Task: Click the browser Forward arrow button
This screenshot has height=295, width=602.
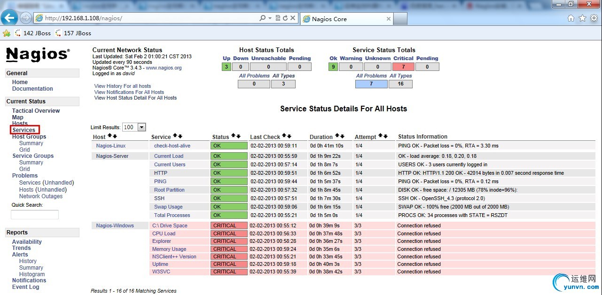Action: pos(26,18)
